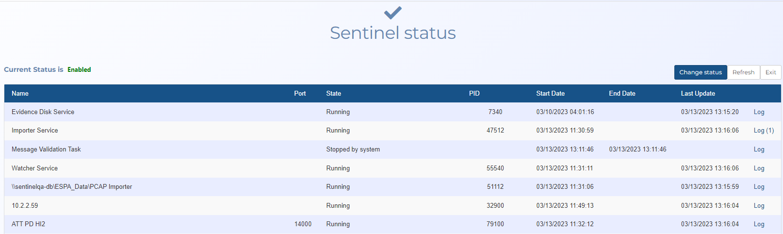Click the End Date column header
The width and height of the screenshot is (783, 234).
coord(622,94)
